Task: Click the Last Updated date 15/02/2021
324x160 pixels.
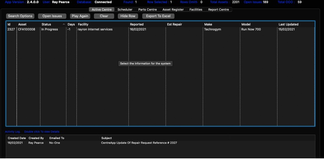Action: (286, 29)
